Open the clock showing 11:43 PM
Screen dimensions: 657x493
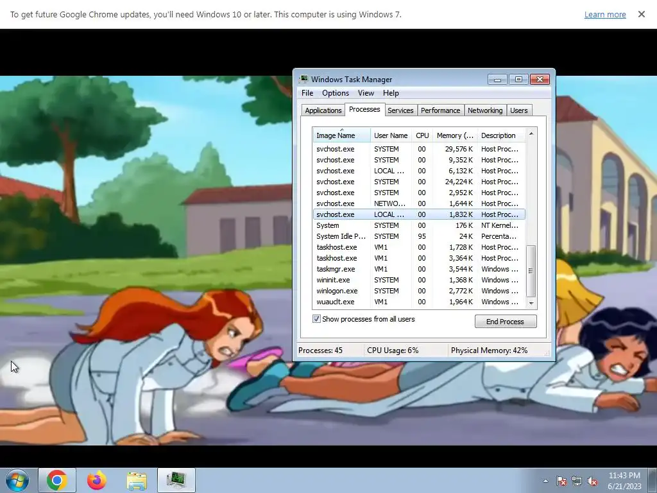[624, 481]
